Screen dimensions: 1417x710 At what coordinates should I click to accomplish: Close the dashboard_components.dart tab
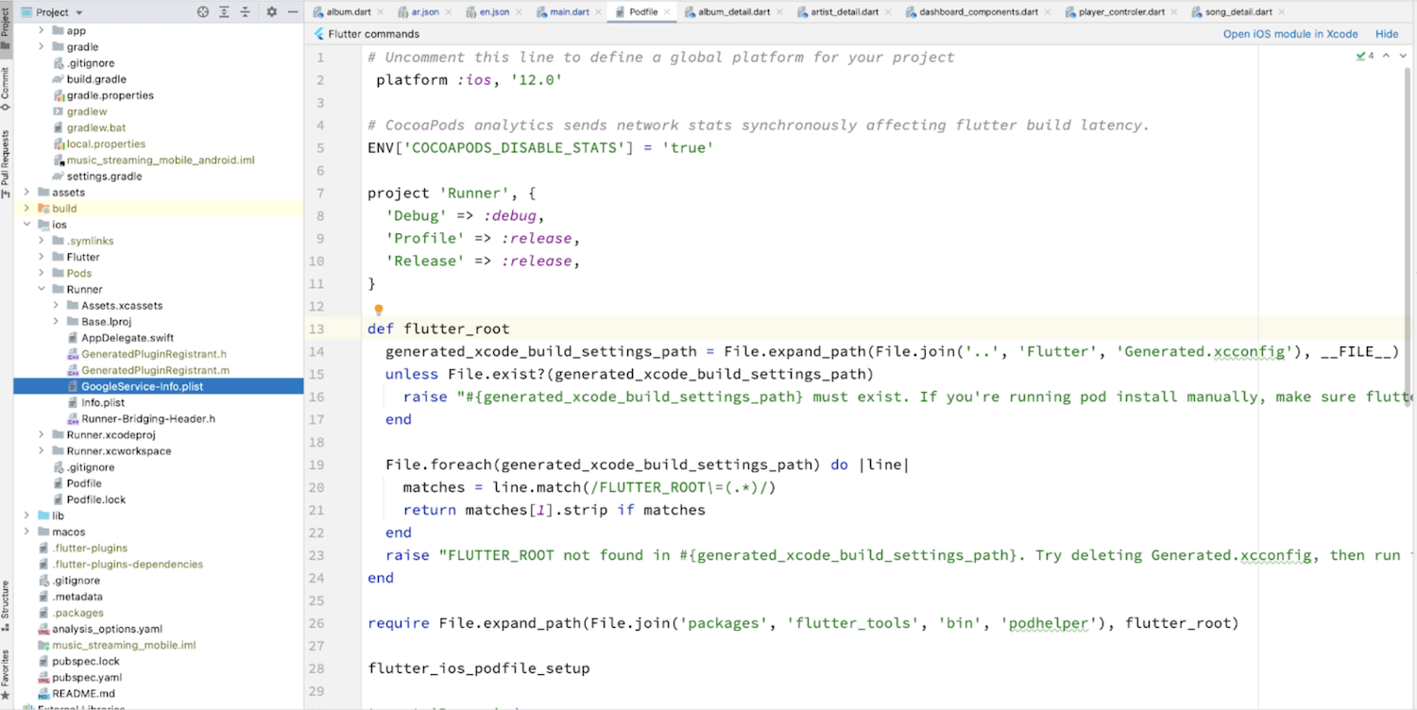click(x=1046, y=12)
